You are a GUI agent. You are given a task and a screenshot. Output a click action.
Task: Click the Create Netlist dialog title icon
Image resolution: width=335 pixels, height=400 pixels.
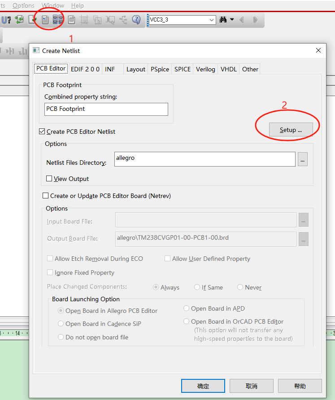pos(36,50)
